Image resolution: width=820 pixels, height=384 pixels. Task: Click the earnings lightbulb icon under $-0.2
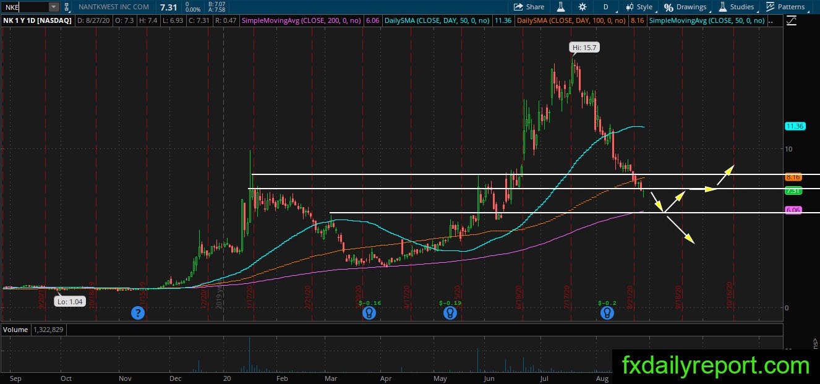point(607,313)
